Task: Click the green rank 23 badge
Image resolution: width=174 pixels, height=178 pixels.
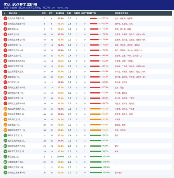Action: point(5,135)
